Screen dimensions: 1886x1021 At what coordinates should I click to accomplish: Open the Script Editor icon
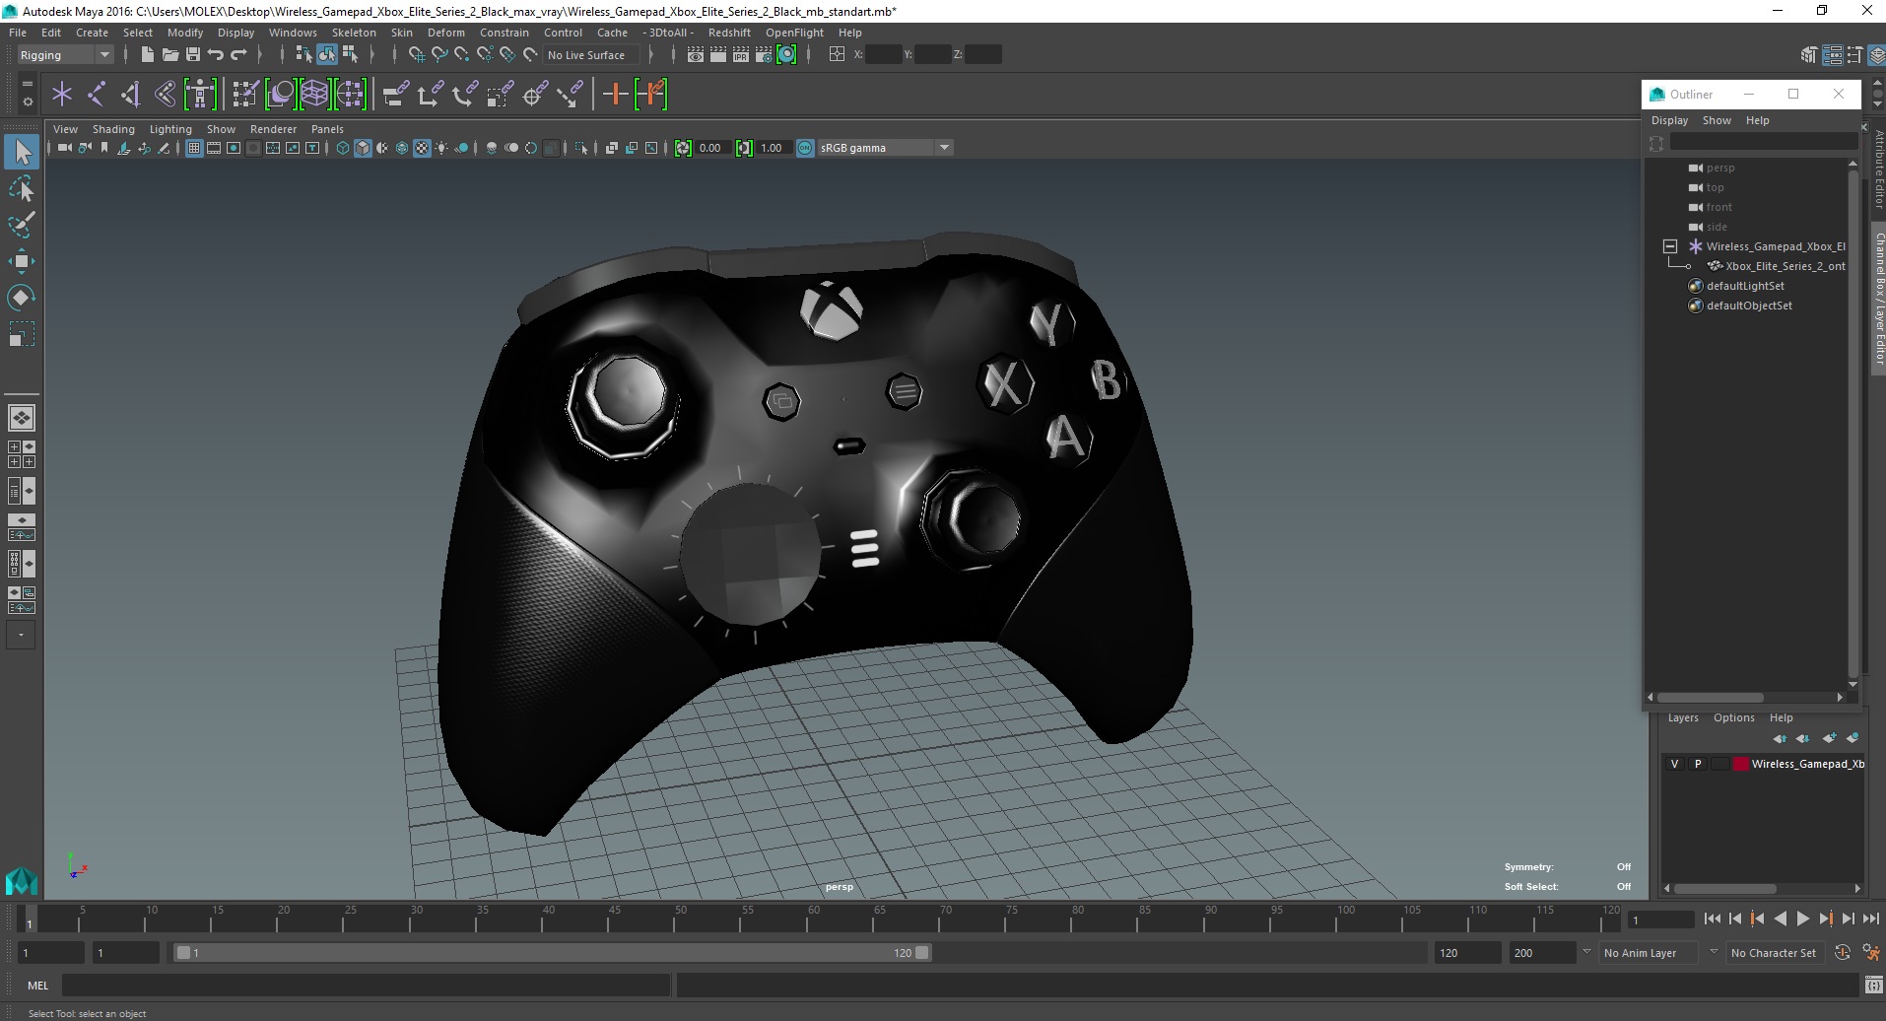pyautogui.click(x=1874, y=985)
